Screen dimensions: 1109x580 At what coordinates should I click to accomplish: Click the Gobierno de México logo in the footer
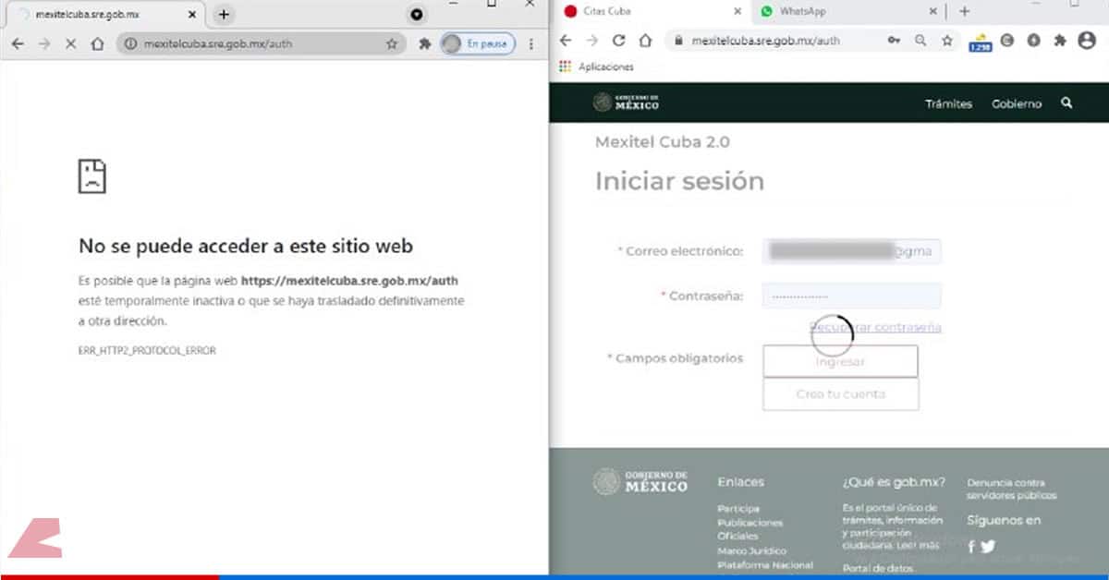coord(640,481)
